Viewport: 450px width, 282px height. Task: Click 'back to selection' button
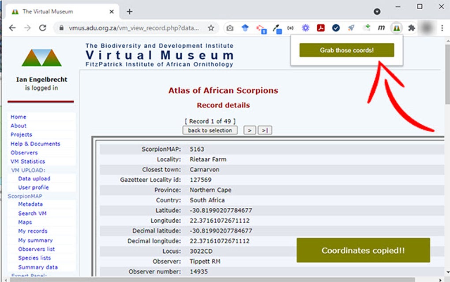pos(210,130)
